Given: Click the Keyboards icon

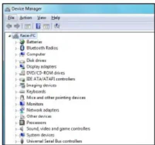Looking at the screenshot, I should (22, 92).
